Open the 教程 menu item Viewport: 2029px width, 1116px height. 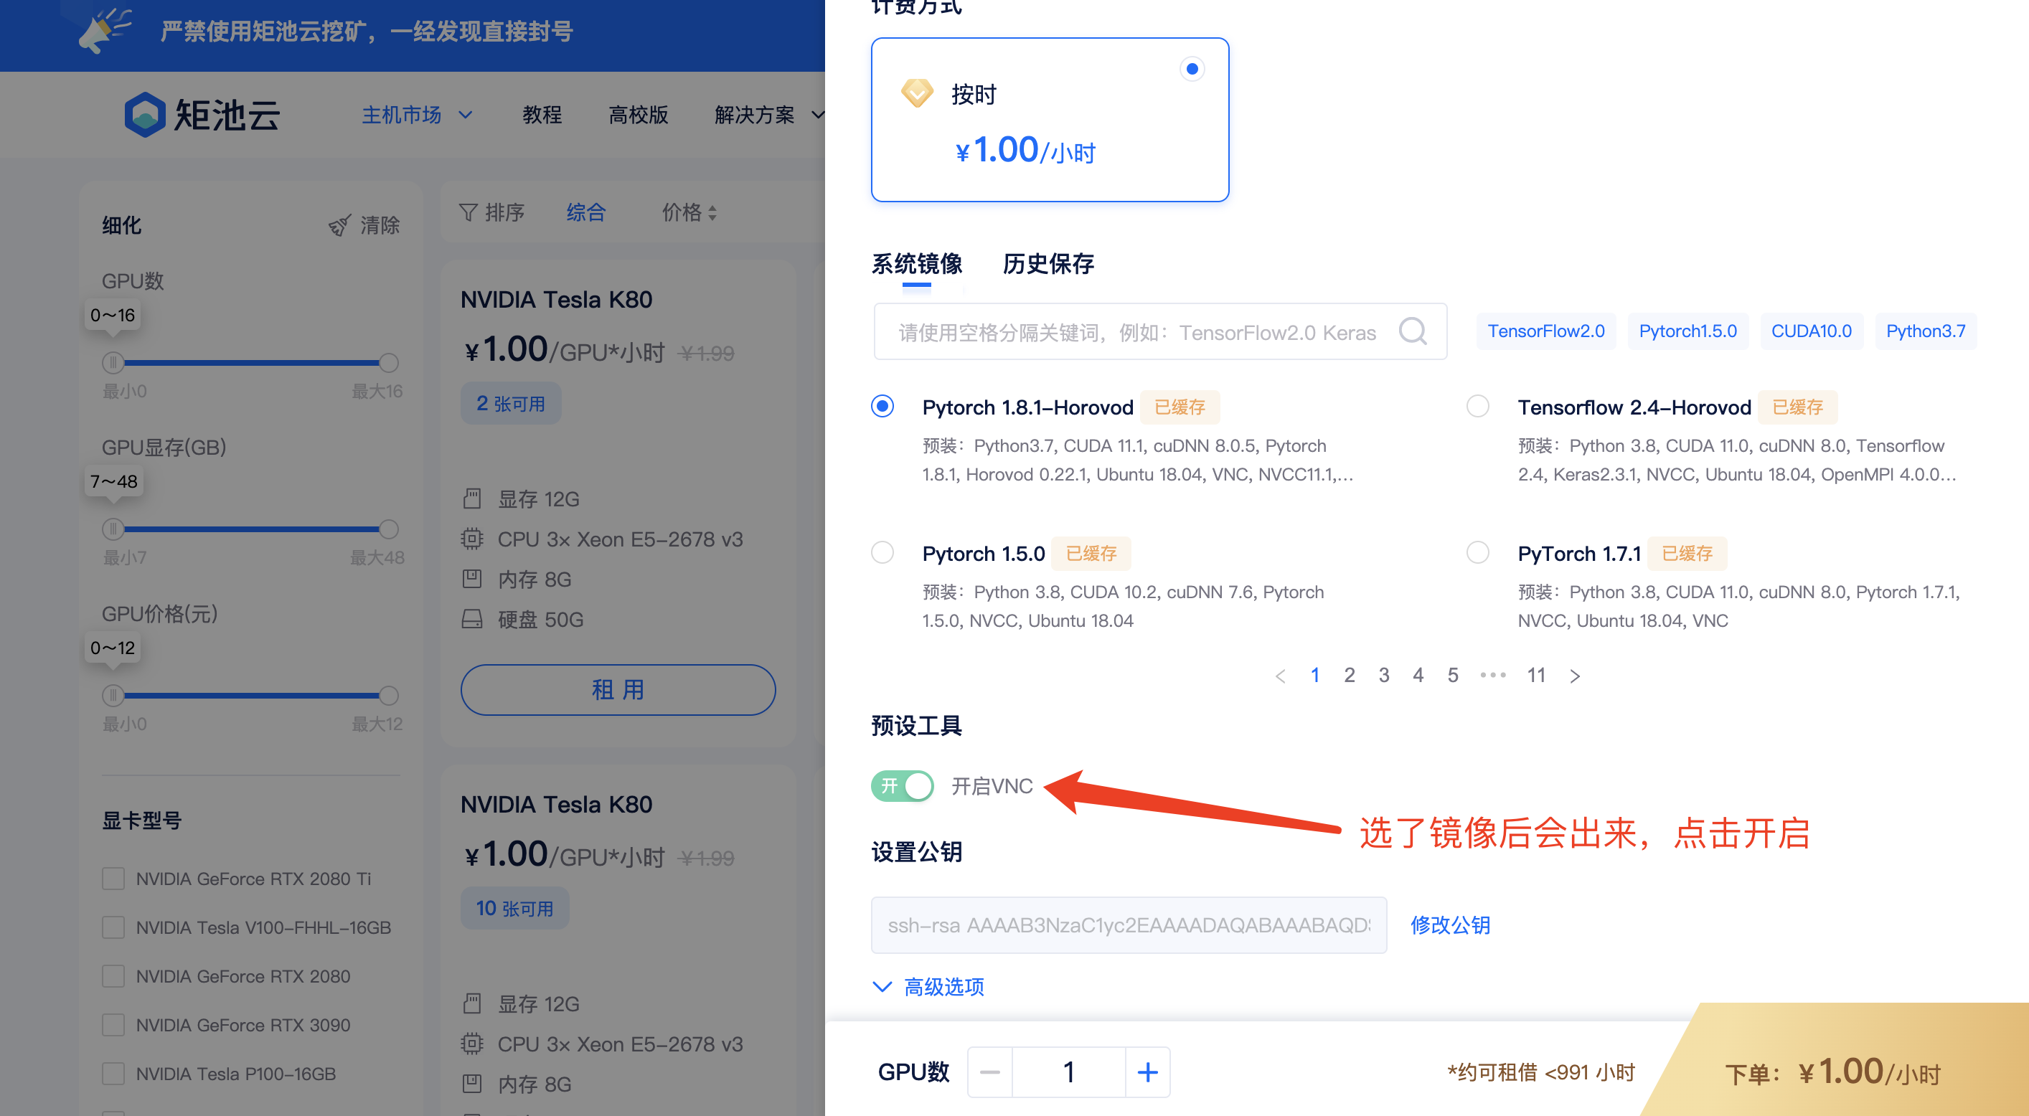pos(542,115)
